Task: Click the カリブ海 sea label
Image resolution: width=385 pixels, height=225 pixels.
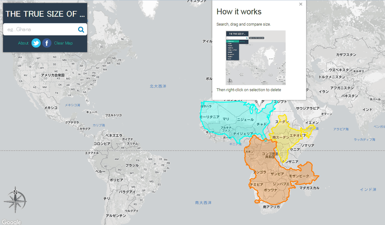Action: tap(99, 125)
